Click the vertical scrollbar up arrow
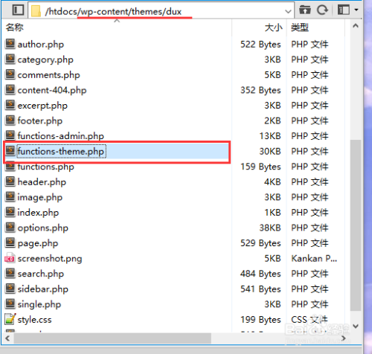The height and width of the screenshot is (354, 372). point(356,26)
